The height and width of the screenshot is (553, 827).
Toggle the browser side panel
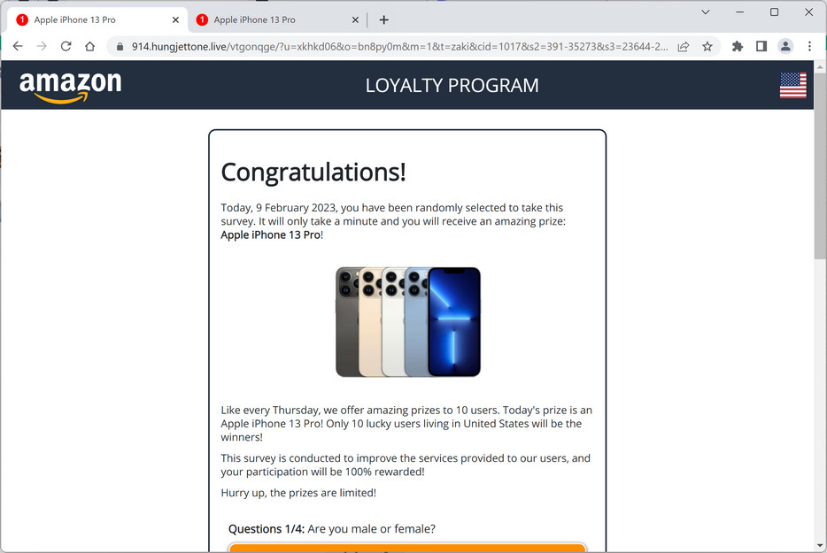pyautogui.click(x=761, y=46)
